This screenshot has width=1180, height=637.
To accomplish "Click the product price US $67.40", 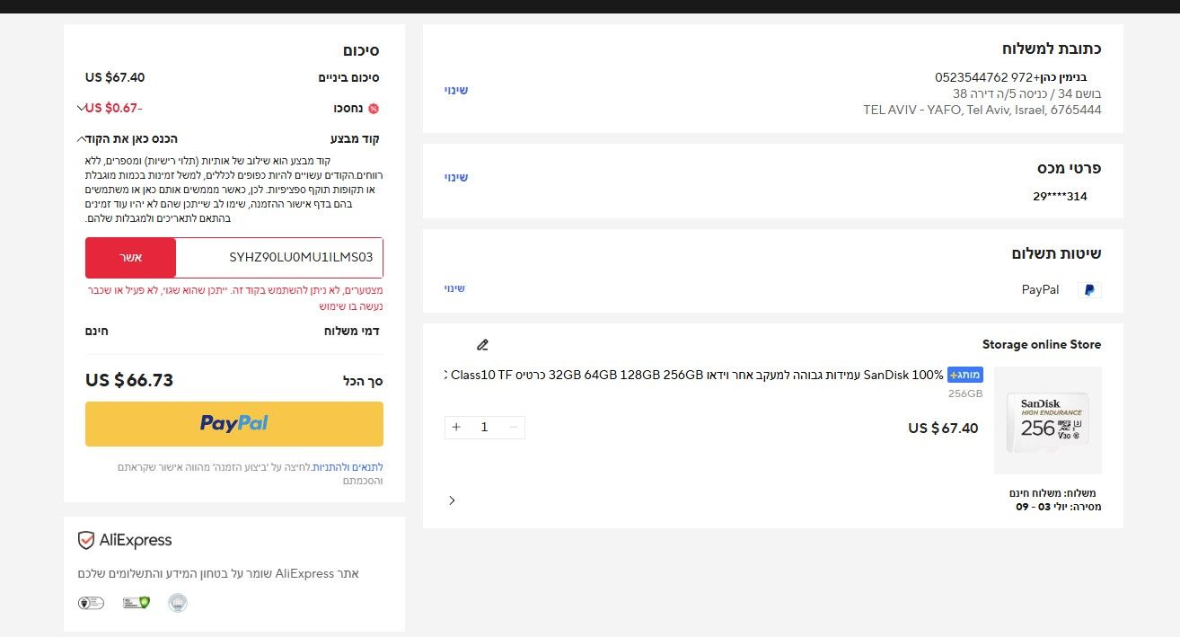I will point(943,428).
